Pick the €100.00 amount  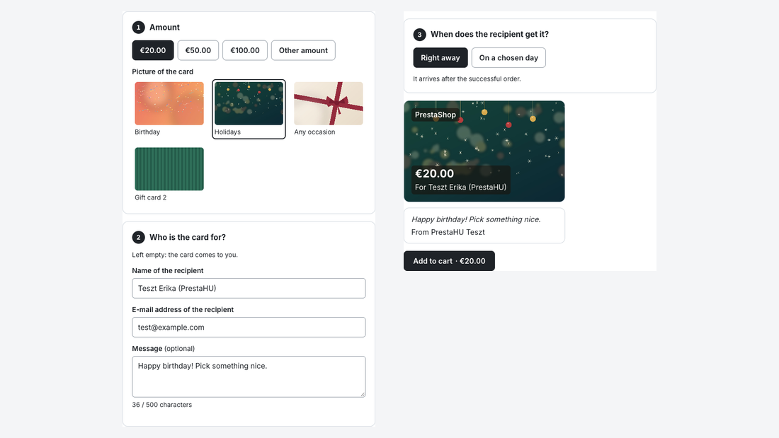(245, 50)
